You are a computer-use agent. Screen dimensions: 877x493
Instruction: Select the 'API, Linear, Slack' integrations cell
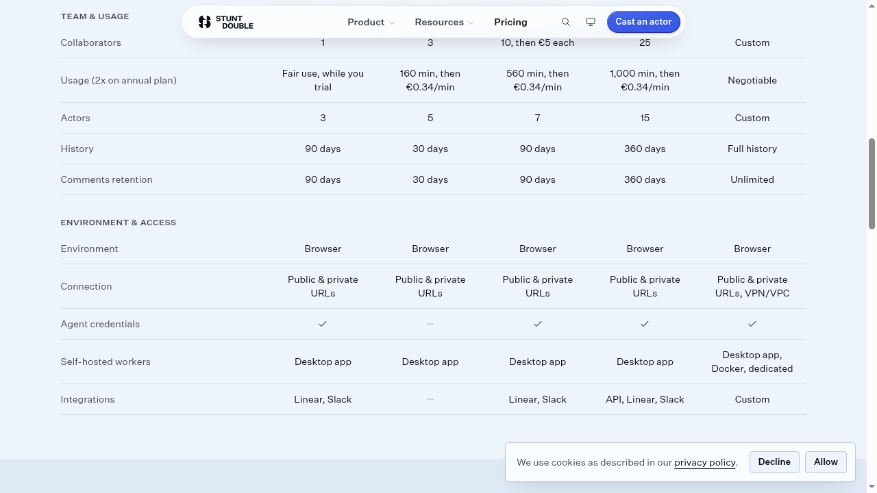(x=645, y=399)
